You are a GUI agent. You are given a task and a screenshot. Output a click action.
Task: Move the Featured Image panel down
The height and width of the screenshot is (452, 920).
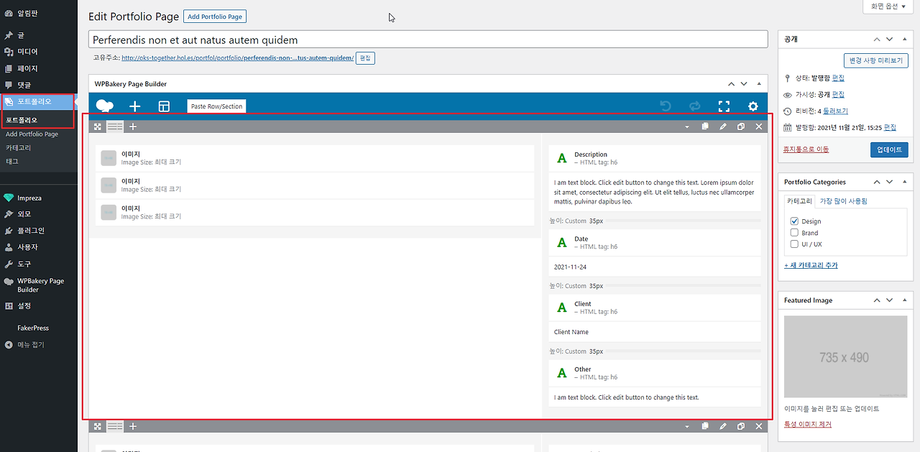click(890, 300)
